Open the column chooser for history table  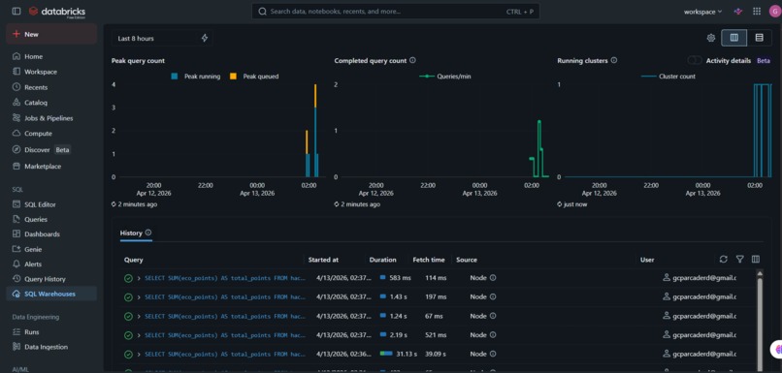[756, 259]
